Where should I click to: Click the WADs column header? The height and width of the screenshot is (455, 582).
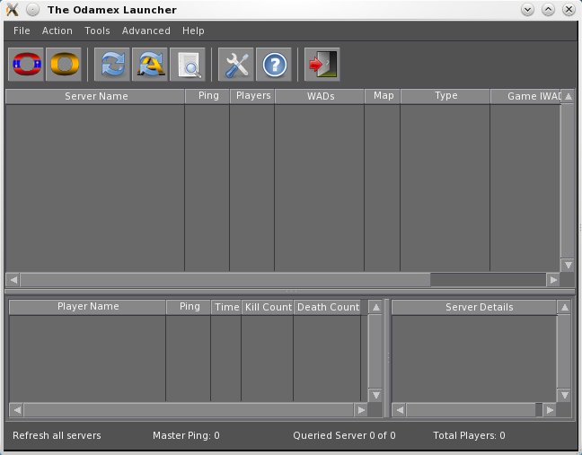(x=319, y=96)
